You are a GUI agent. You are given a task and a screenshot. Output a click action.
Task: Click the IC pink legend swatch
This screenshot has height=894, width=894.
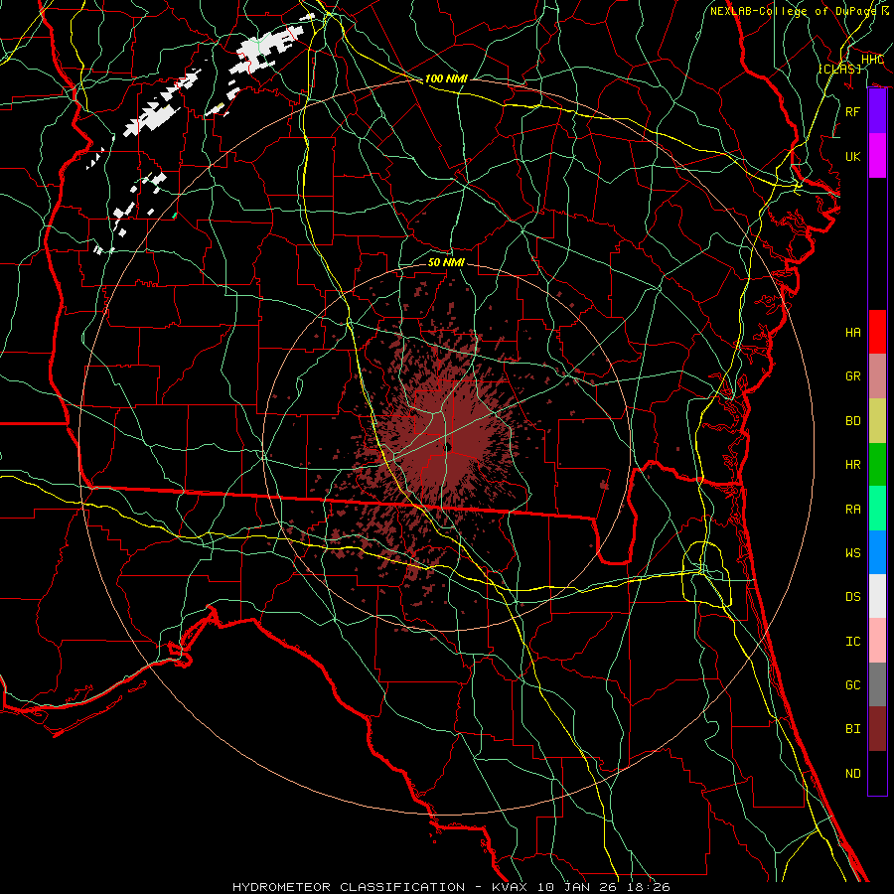coord(877,641)
